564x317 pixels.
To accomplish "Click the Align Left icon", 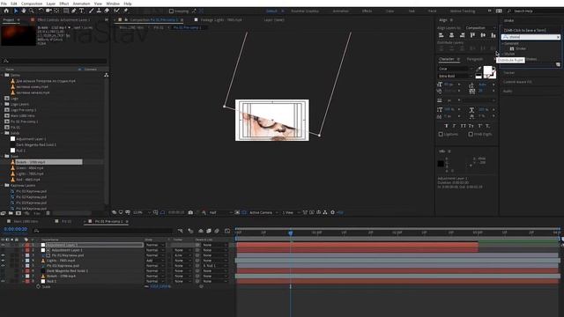I will click(x=441, y=35).
